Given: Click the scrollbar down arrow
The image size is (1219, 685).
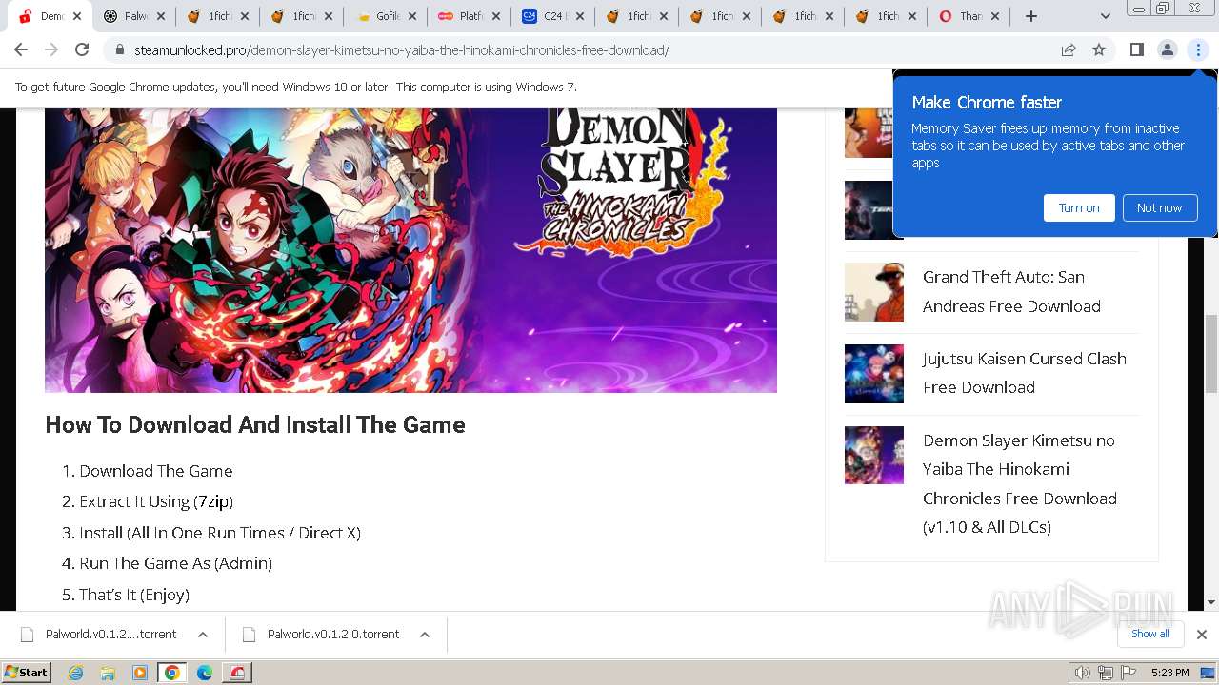Looking at the screenshot, I should click(1211, 602).
